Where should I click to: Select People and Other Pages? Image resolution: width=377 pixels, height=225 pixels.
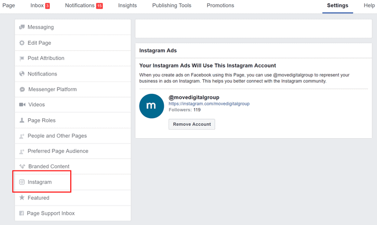click(x=73, y=136)
